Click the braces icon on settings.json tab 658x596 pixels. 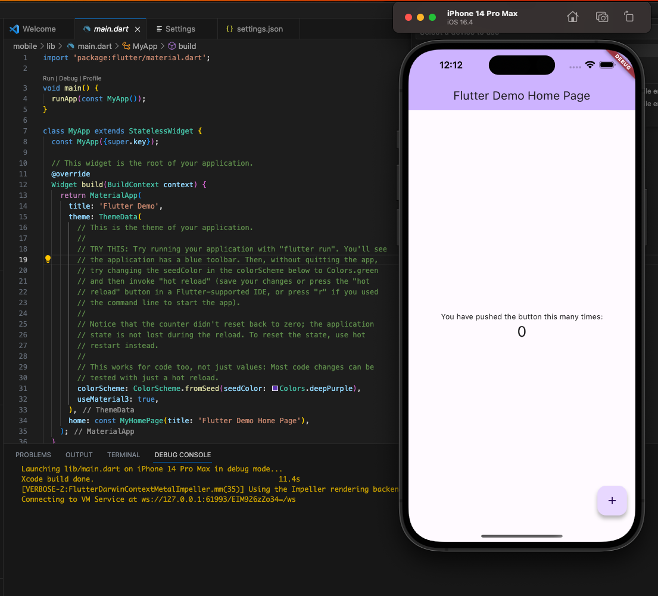229,29
